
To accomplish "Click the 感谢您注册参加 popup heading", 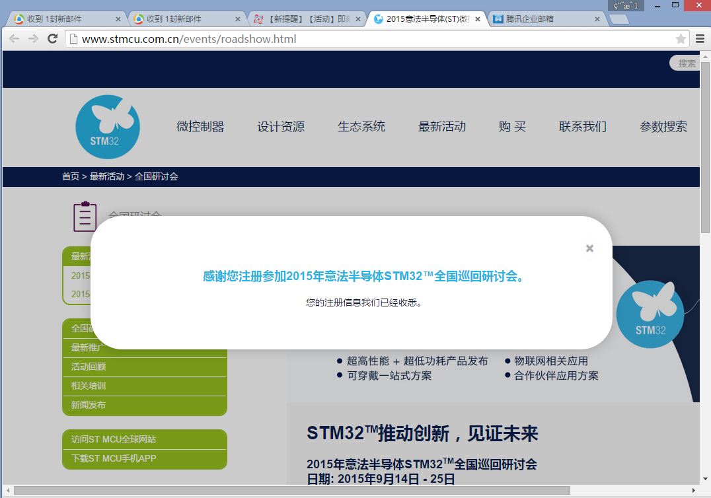I will 364,276.
